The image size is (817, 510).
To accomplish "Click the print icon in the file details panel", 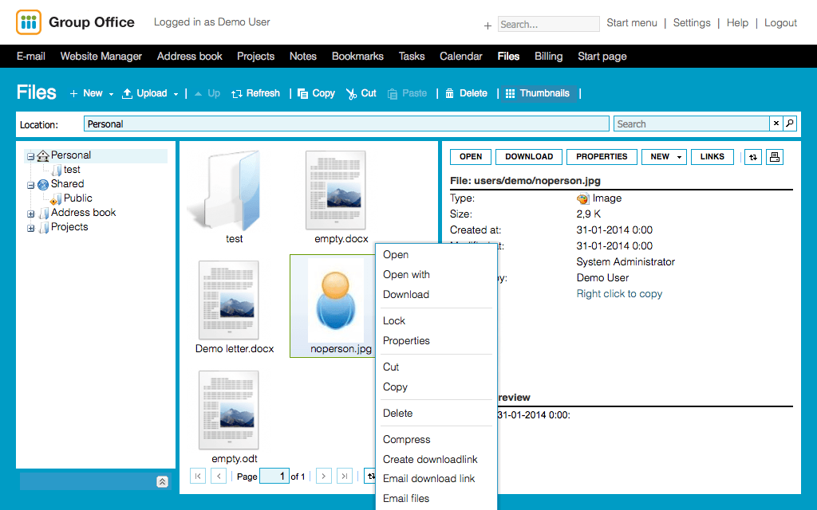I will (774, 157).
